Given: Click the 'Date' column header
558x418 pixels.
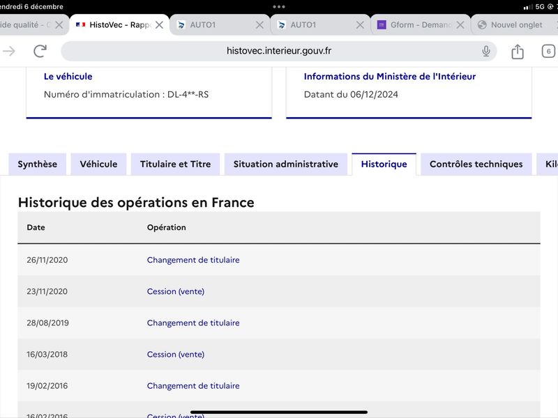Looking at the screenshot, I should point(36,228).
